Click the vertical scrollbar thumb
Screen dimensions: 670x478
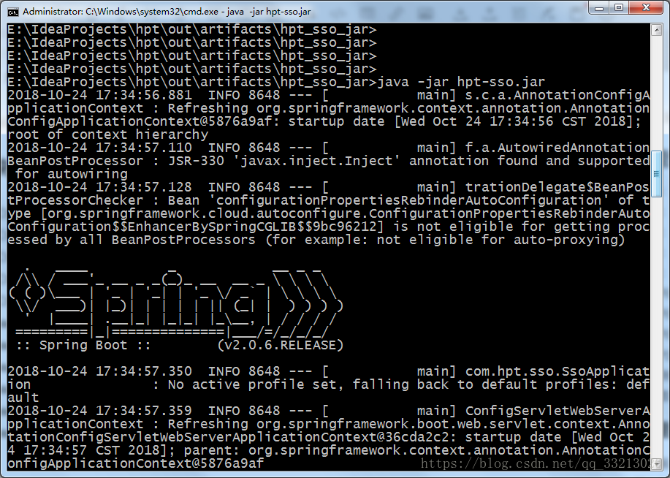tap(656, 174)
